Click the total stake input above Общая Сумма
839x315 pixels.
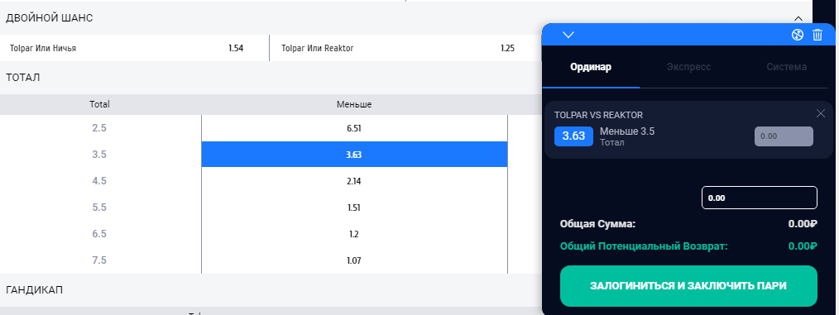click(760, 198)
